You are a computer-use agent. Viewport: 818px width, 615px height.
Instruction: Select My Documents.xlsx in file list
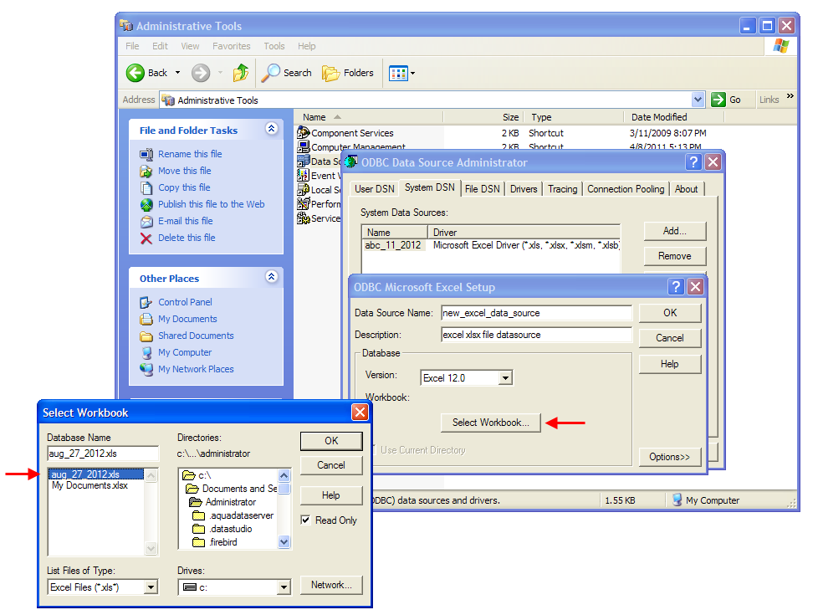(89, 485)
